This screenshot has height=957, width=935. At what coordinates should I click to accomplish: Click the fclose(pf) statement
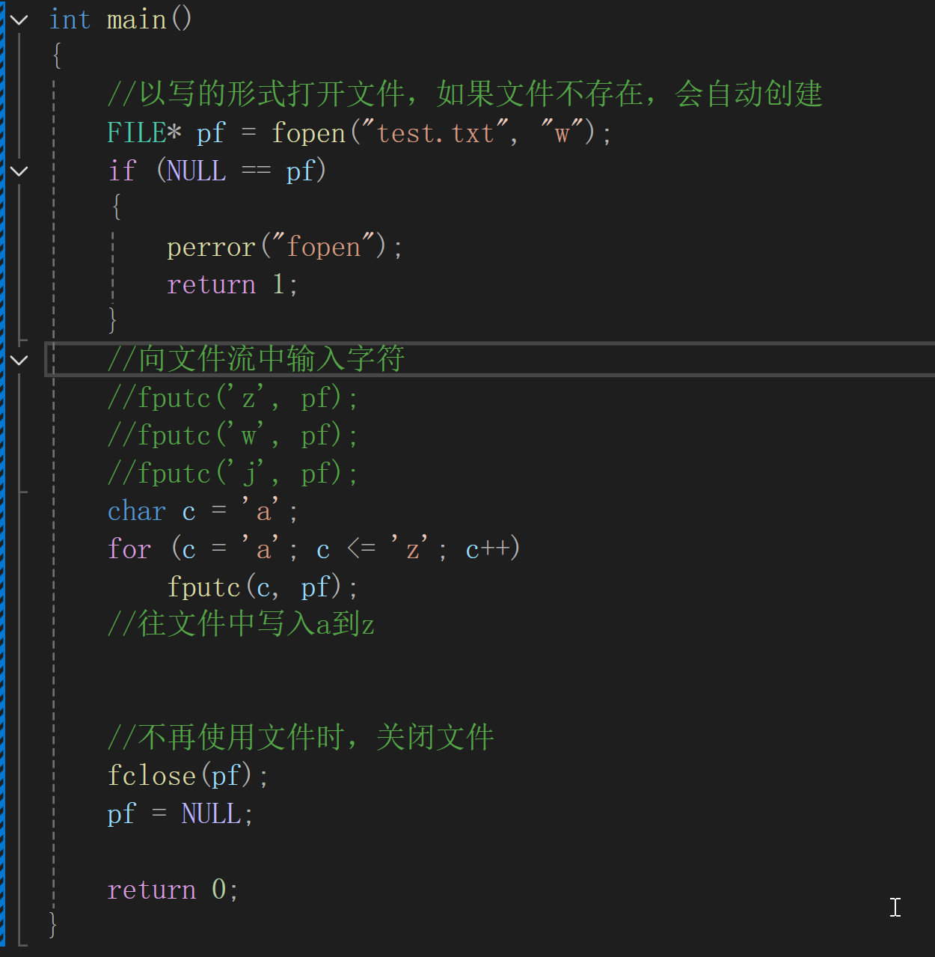188,776
